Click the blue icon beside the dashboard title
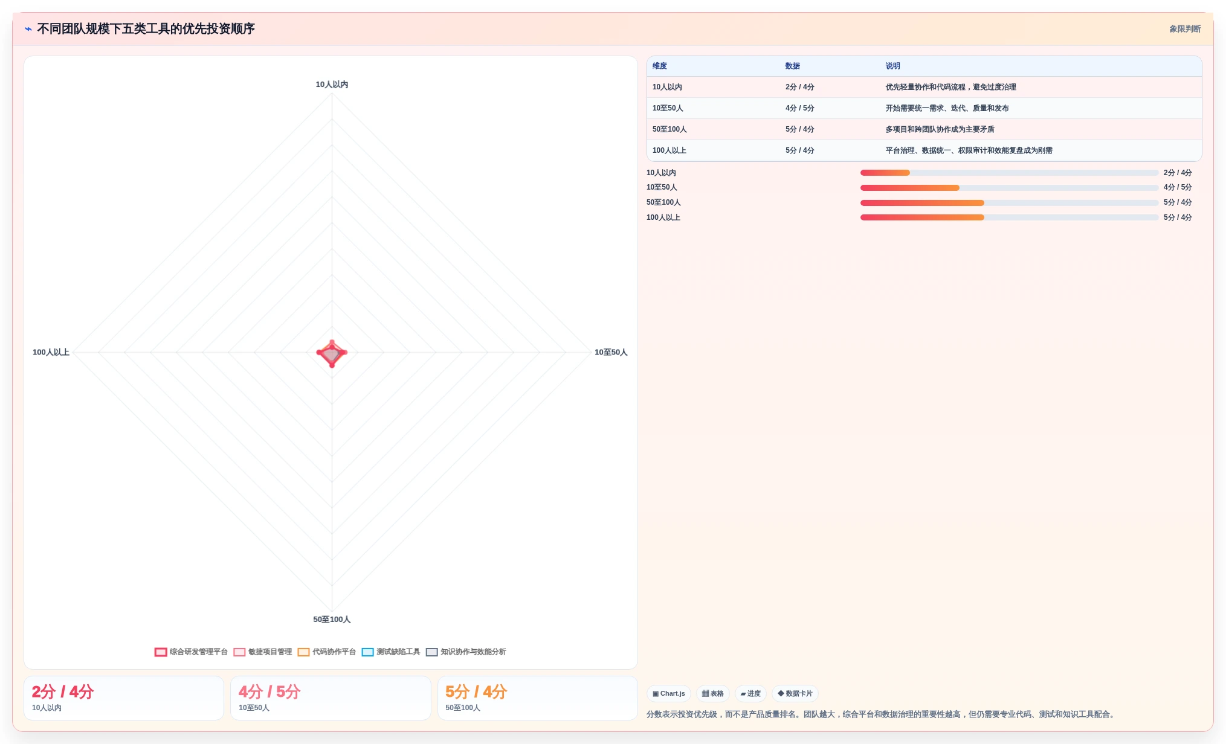Screen dimensions: 1226x744 click(x=28, y=29)
